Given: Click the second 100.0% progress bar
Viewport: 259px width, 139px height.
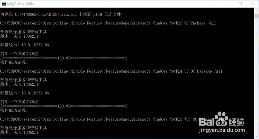Looking at the screenshot, I should tap(64, 106).
